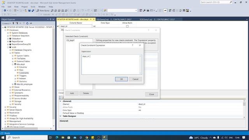Toggle Allow Nulls checkbox for dept_id
The image size is (249, 140).
127,26
